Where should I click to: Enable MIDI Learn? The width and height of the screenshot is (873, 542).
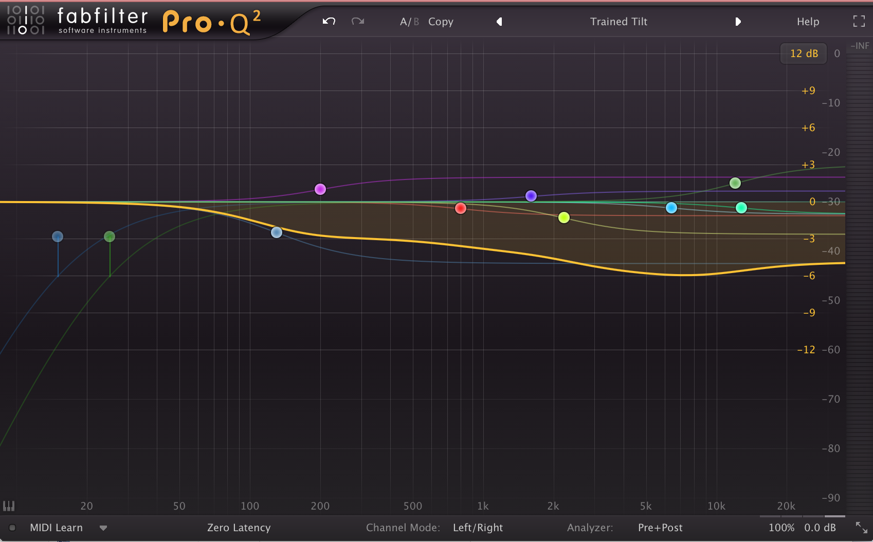click(56, 528)
